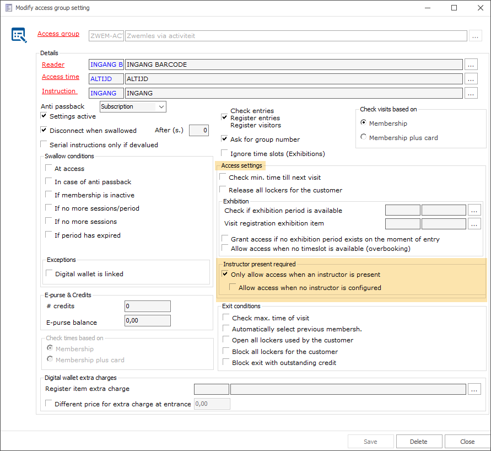Enable Ignore time slots (Exhibitions)
491x451 pixels.
pos(224,153)
